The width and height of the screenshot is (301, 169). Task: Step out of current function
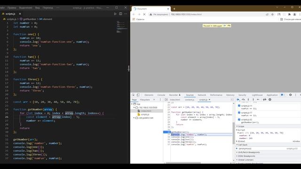click(253, 100)
